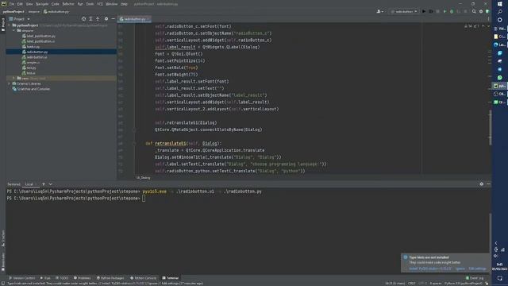Select radiobutton.ui in project tree
This screenshot has height=286, width=508.
(x=37, y=57)
